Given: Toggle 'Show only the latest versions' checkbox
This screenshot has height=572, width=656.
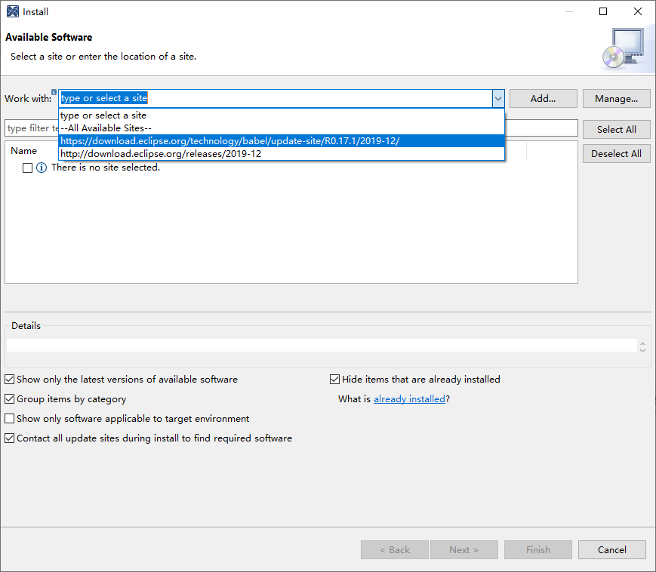Looking at the screenshot, I should click(x=10, y=380).
